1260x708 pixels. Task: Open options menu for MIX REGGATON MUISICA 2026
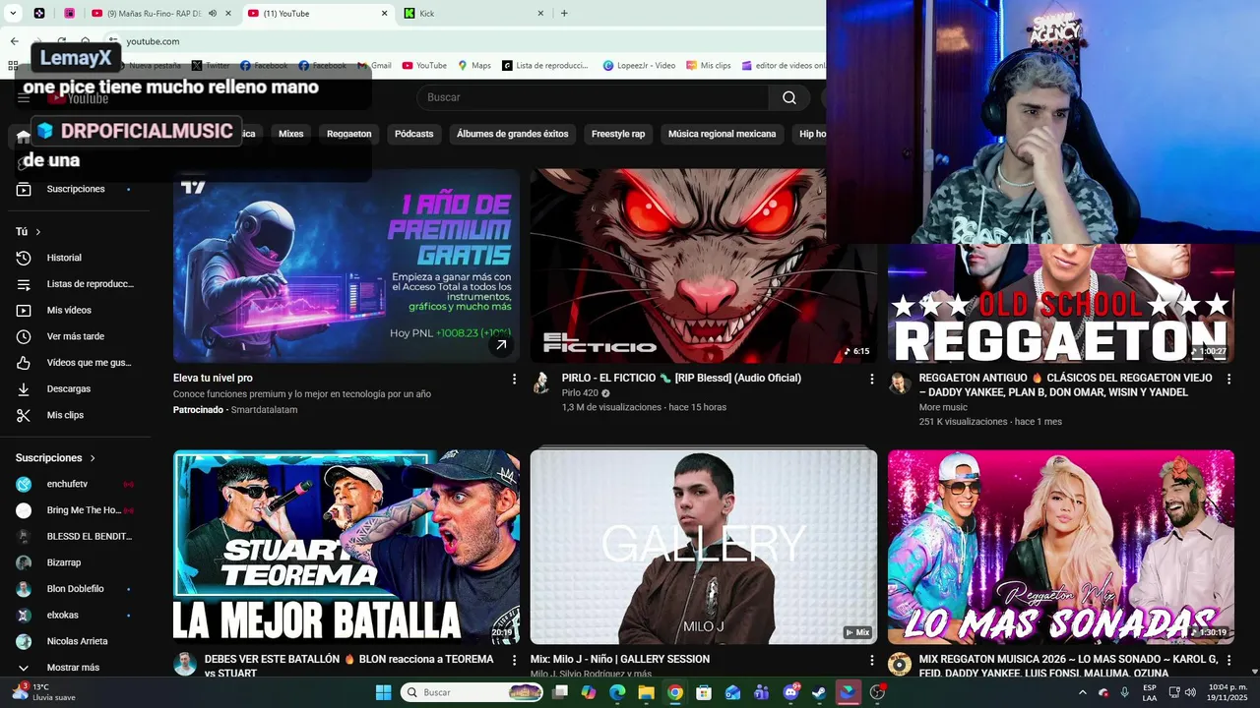click(x=1228, y=660)
